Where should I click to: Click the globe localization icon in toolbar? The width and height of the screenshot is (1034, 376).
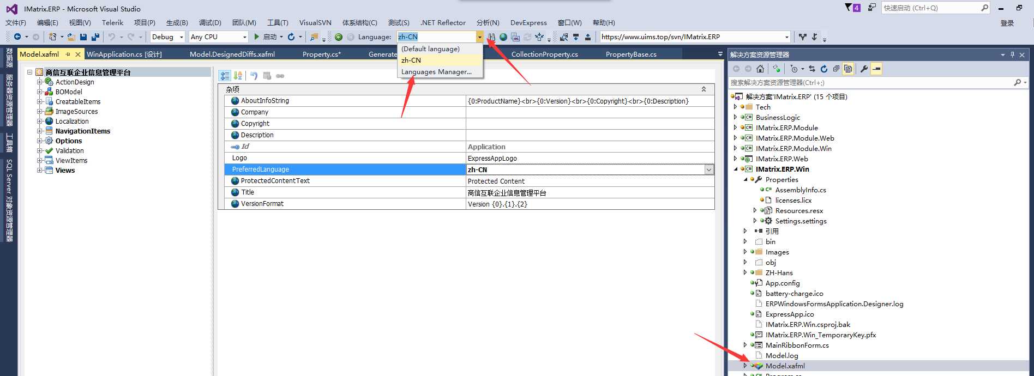(x=503, y=37)
